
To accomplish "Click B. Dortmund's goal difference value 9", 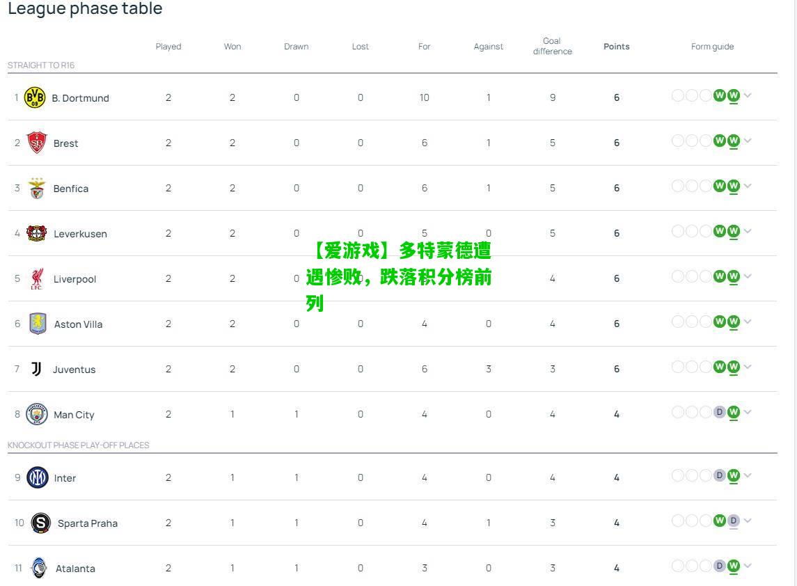I will (553, 97).
